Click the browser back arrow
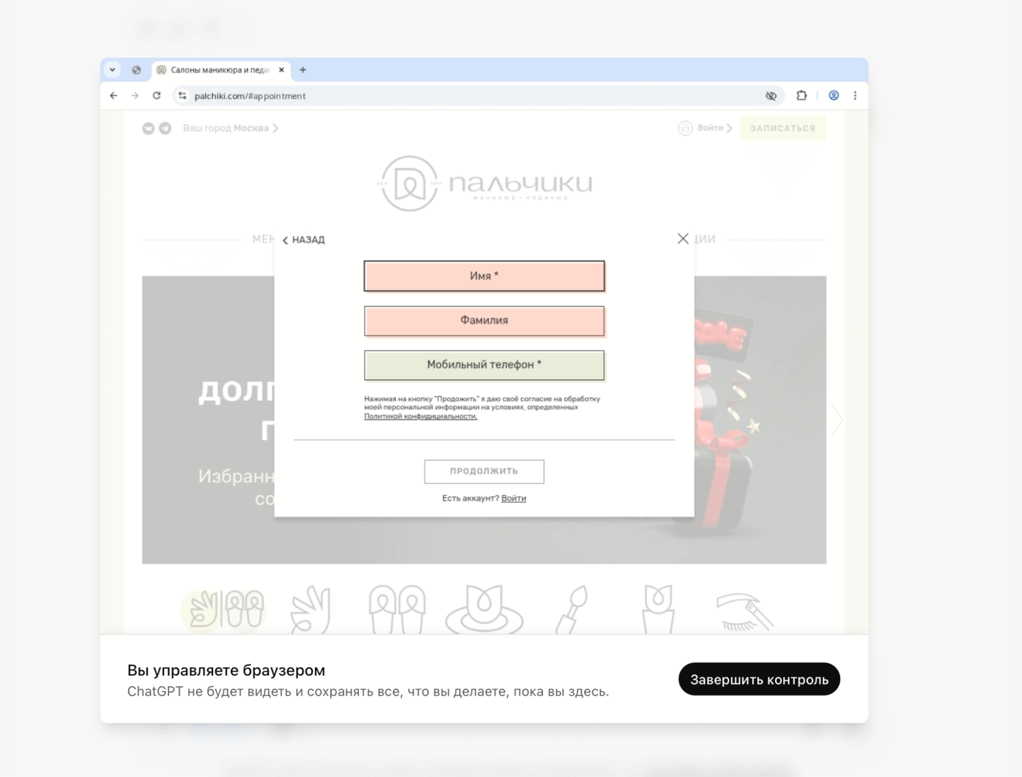 point(113,96)
